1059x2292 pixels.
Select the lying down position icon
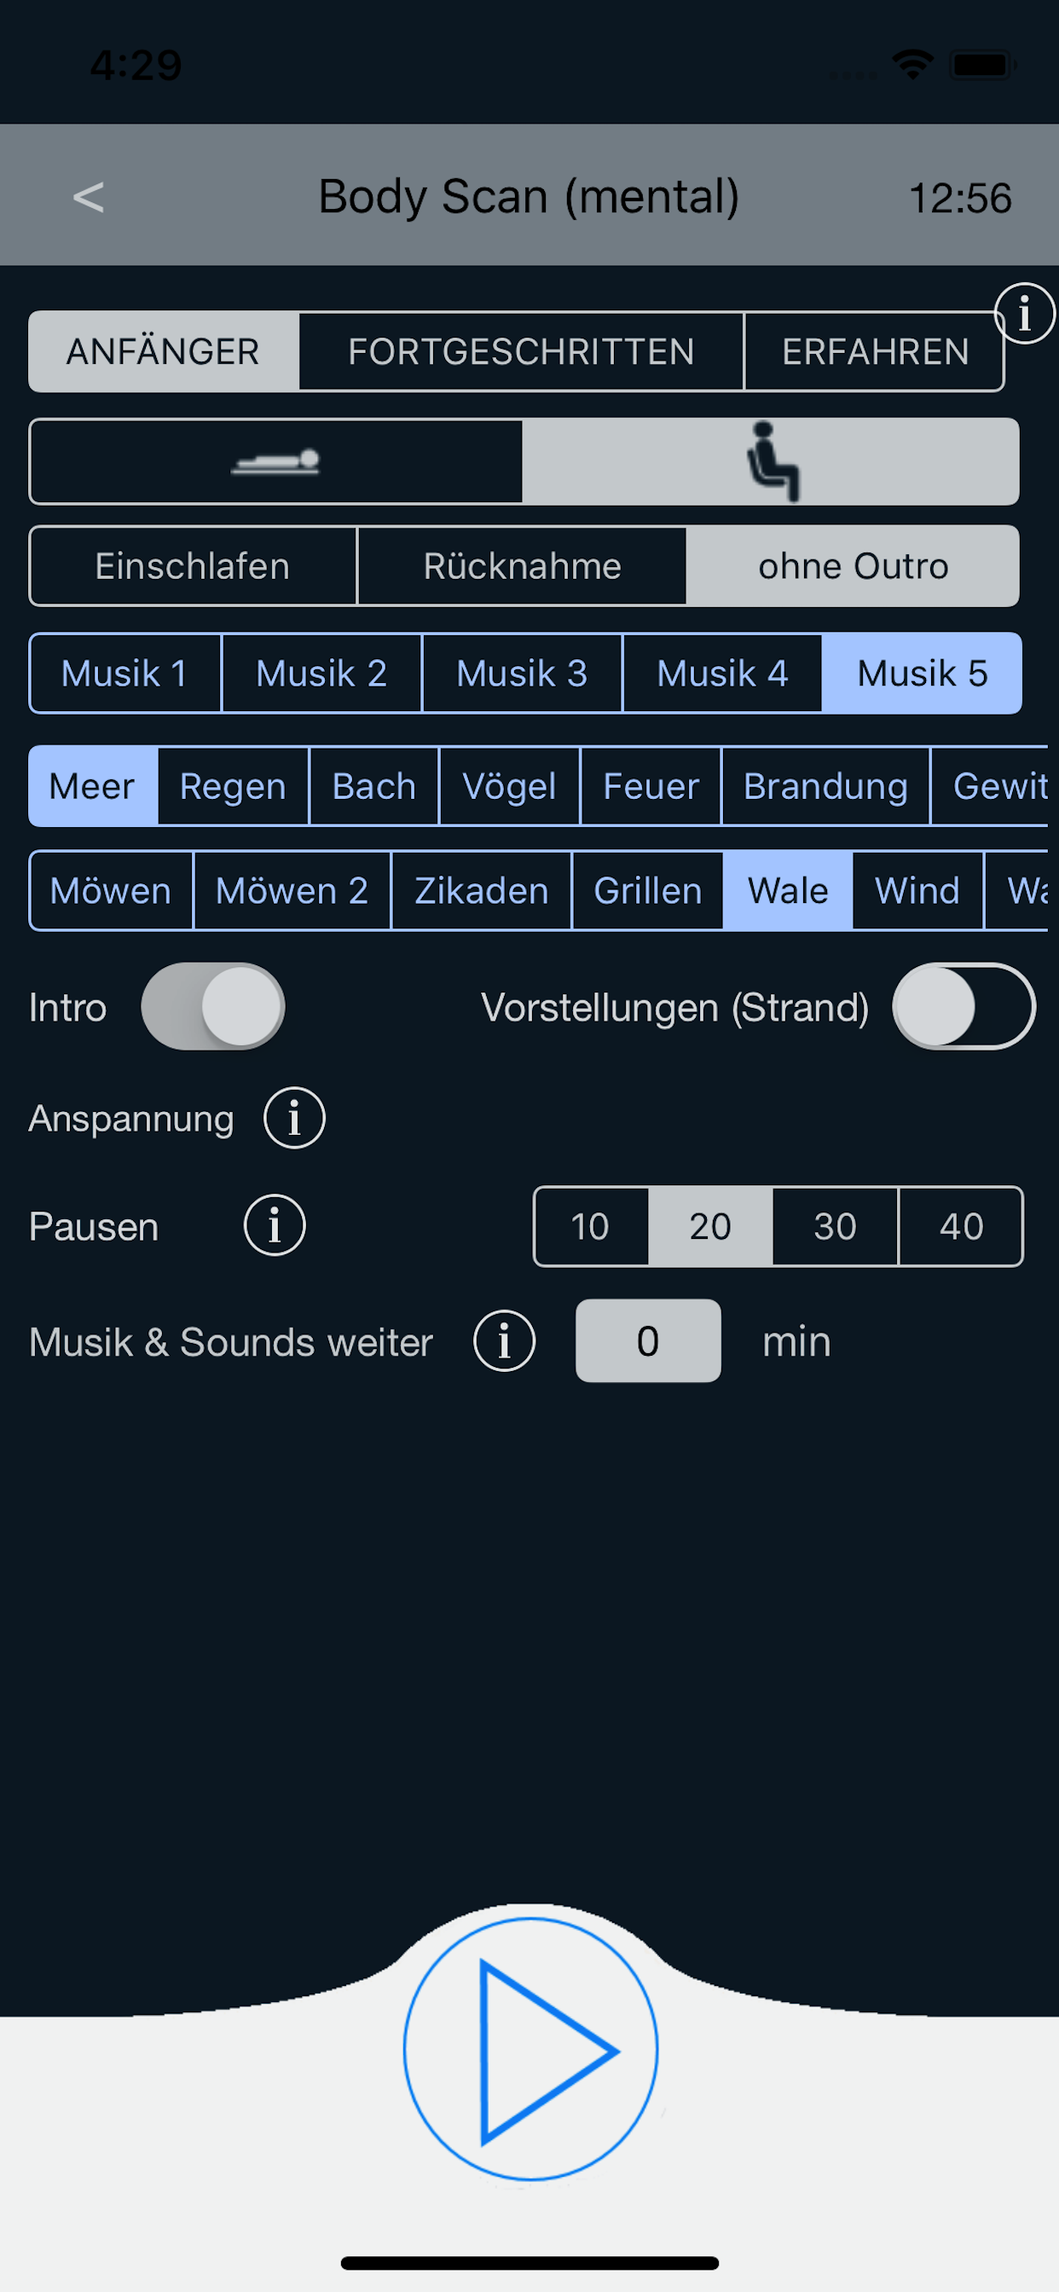(x=276, y=462)
